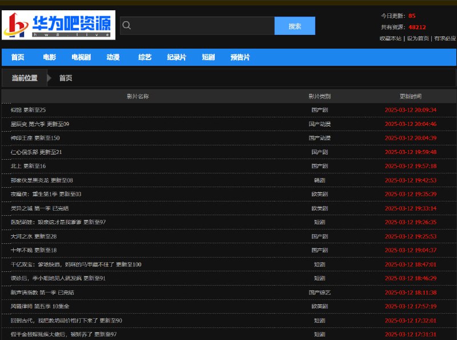Click the 华为吧资源 site logo
The image size is (457, 340).
tap(60, 24)
